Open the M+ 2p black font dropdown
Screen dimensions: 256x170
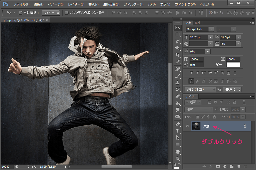point(211,29)
